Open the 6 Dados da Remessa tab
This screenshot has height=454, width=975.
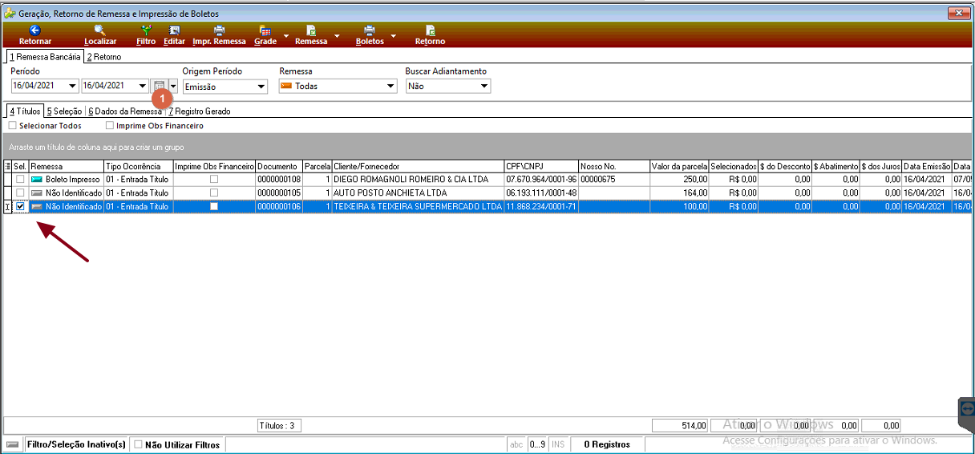125,111
